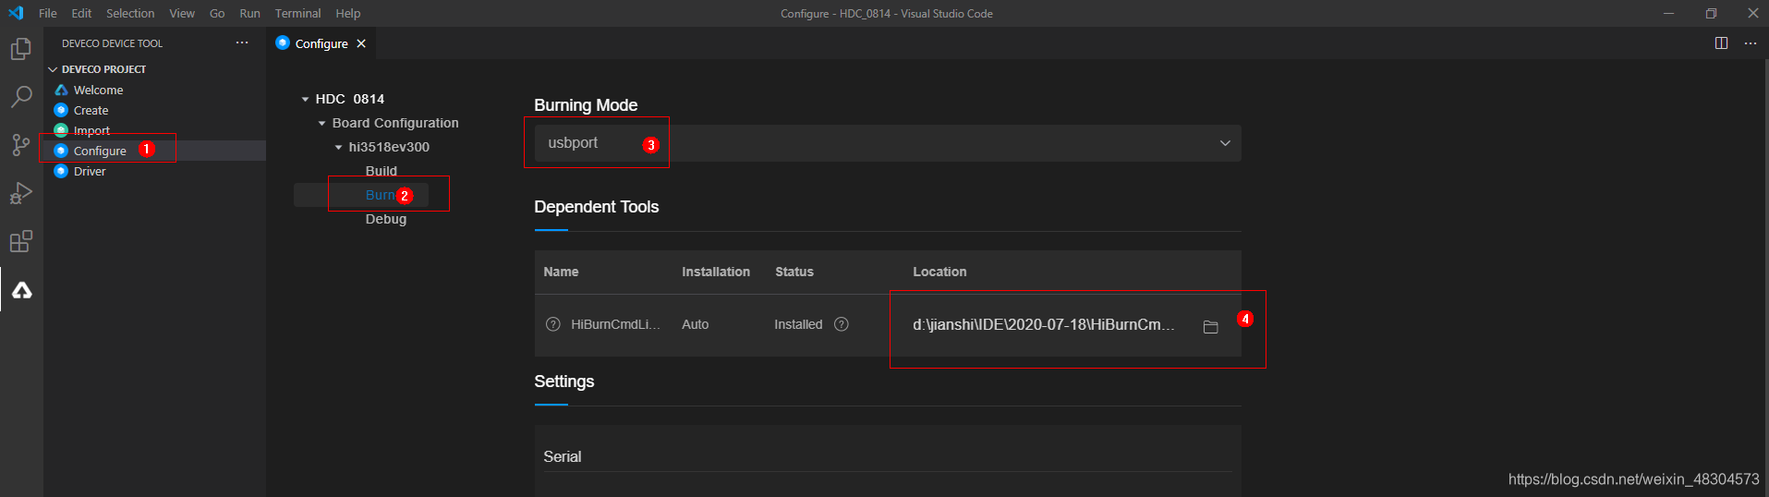This screenshot has height=497, width=1769.
Task: Click the Settings section heading
Action: 563,382
